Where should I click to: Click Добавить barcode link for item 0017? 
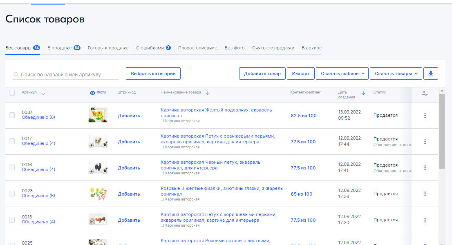(129, 142)
